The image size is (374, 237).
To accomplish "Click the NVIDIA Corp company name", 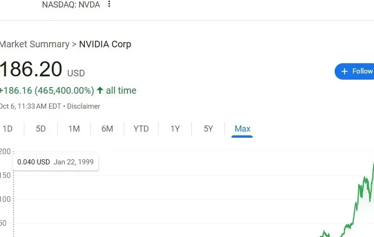I will coord(105,44).
